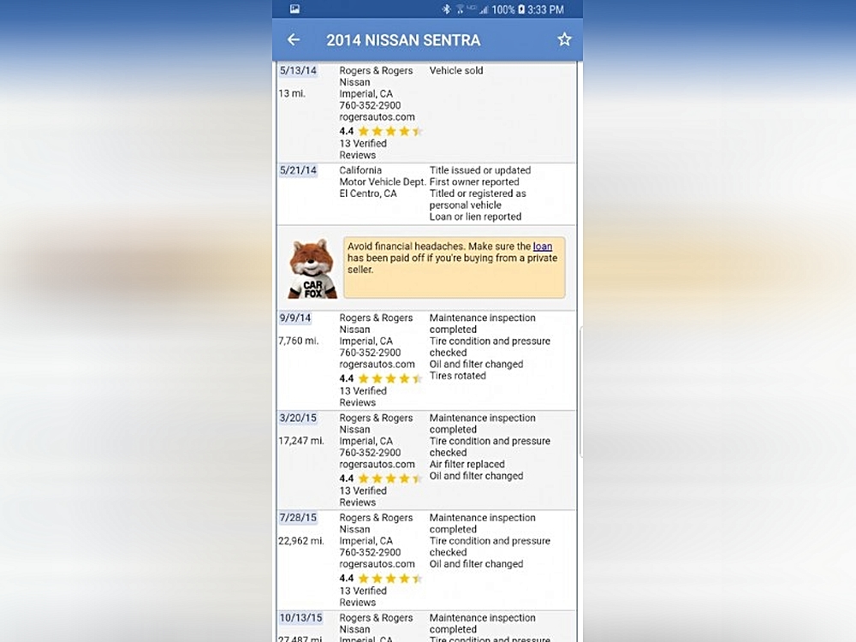
Task: Tap the back arrow in the header
Action: point(293,40)
